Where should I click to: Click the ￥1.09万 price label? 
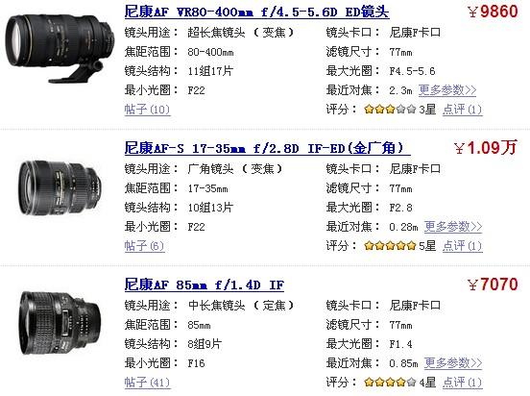pos(486,148)
